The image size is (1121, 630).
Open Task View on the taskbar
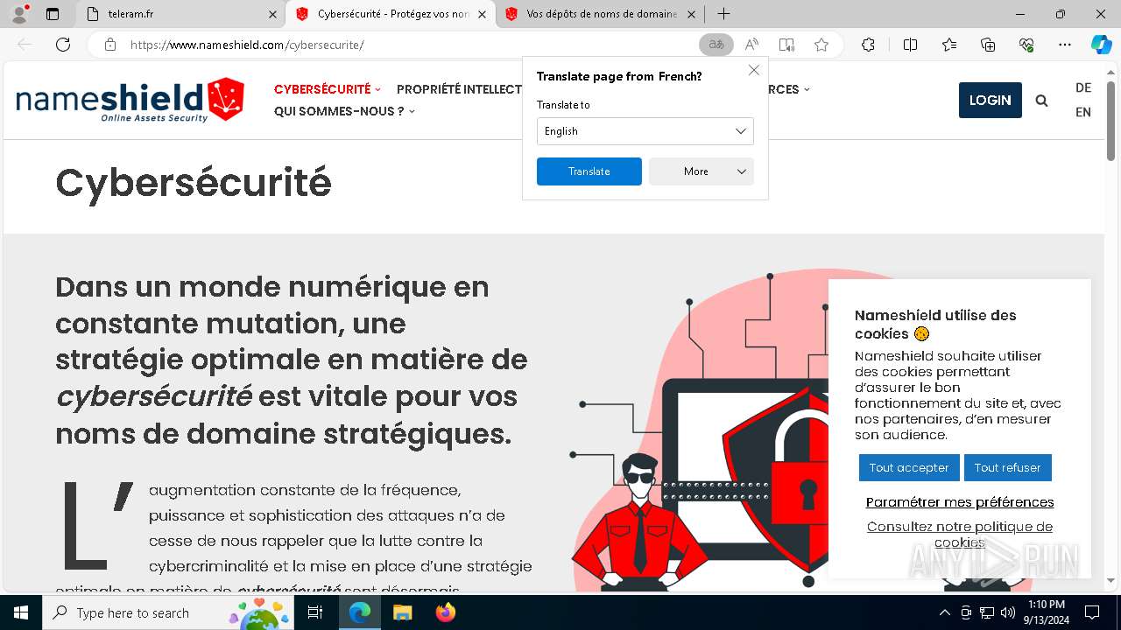coord(316,612)
